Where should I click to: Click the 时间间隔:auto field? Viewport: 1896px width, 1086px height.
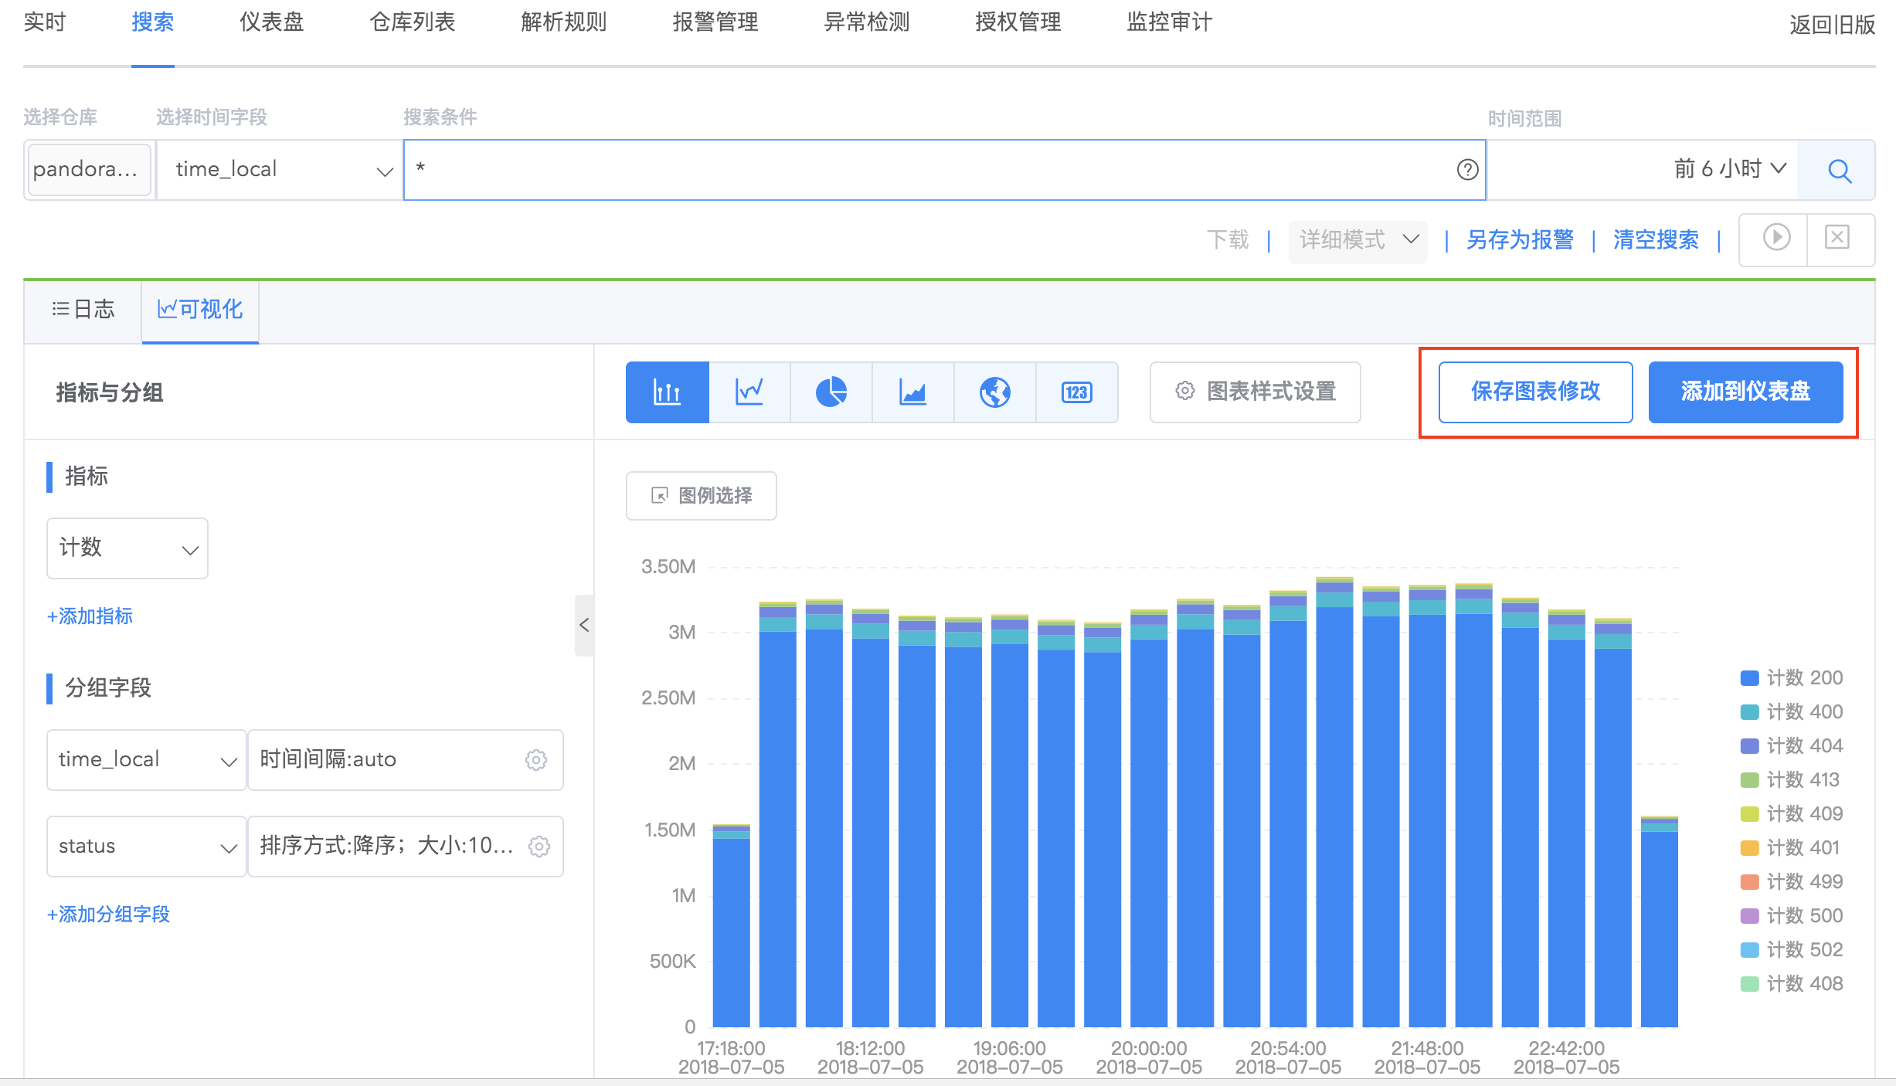click(x=405, y=760)
